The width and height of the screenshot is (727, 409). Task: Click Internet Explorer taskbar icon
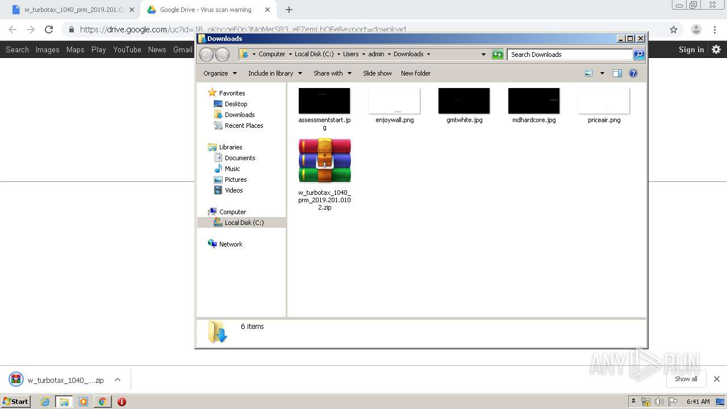(45, 402)
